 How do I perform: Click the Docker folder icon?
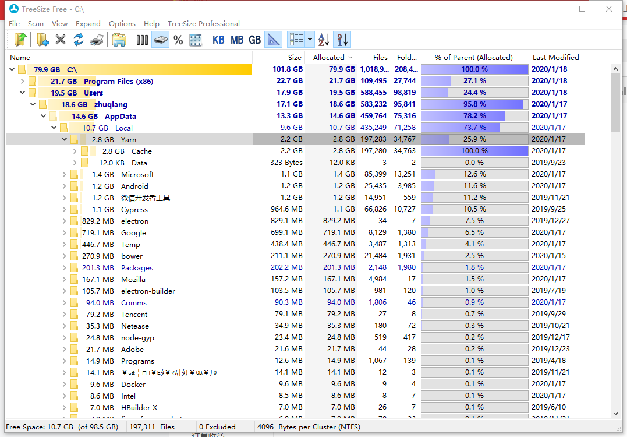(x=74, y=384)
